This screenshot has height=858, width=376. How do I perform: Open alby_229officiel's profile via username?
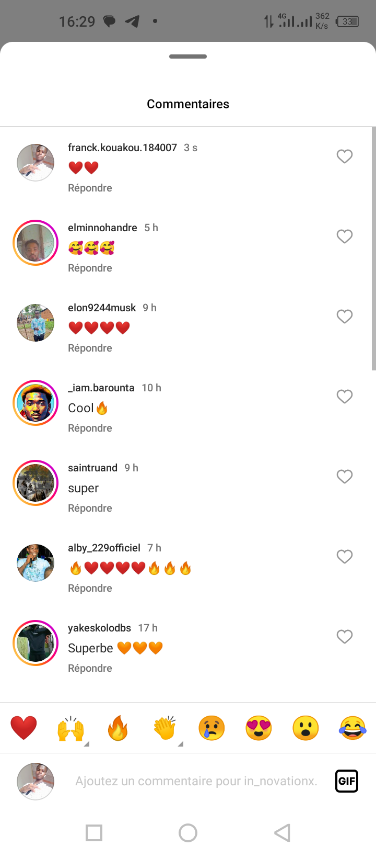click(x=104, y=548)
